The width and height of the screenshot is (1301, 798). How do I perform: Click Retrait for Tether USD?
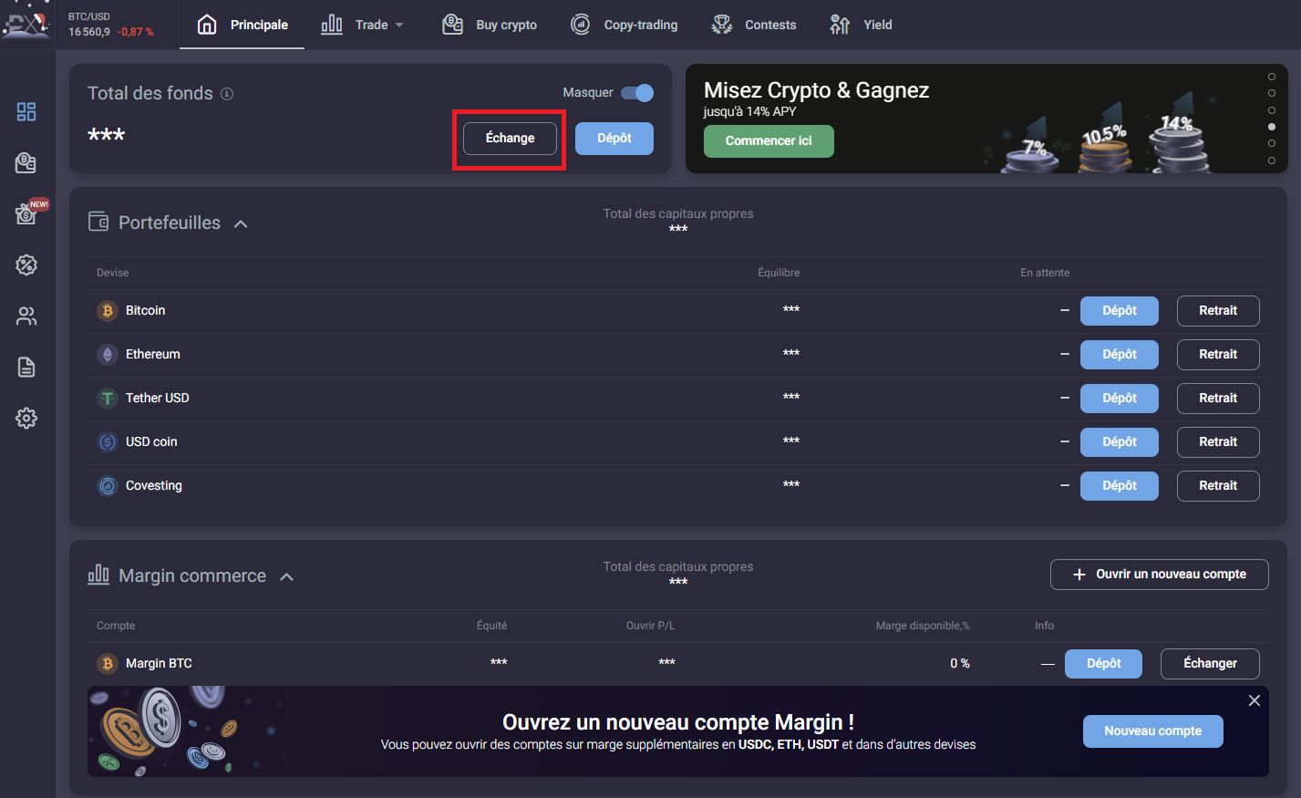pos(1218,399)
